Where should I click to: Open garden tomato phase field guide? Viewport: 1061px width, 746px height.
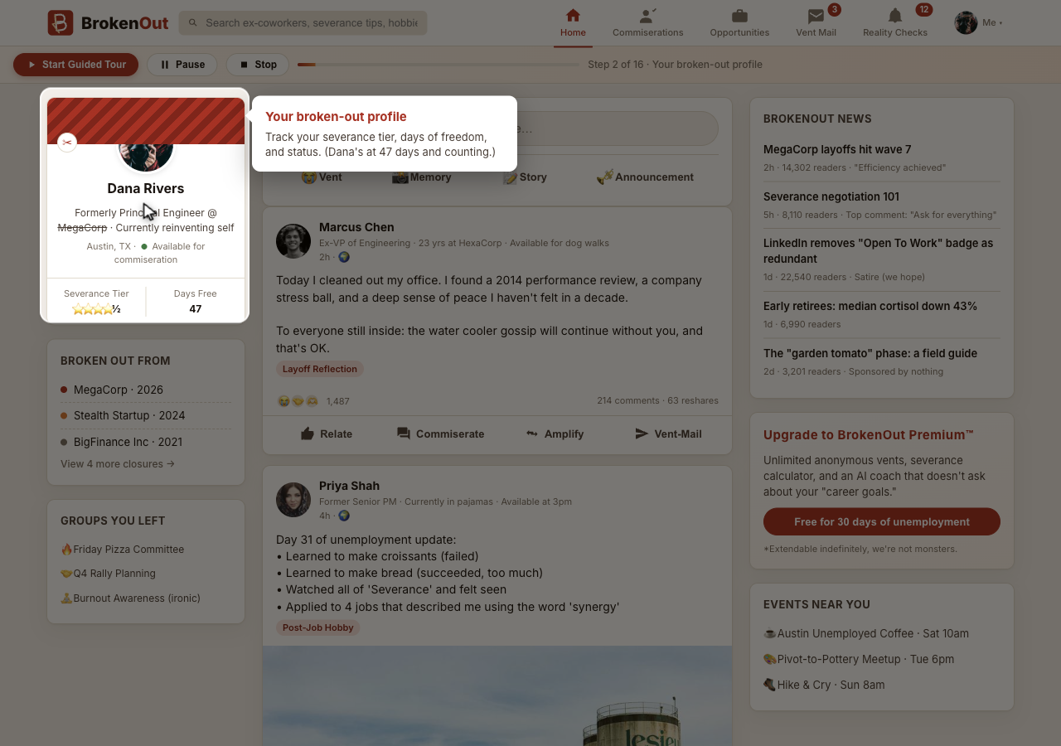click(x=870, y=354)
